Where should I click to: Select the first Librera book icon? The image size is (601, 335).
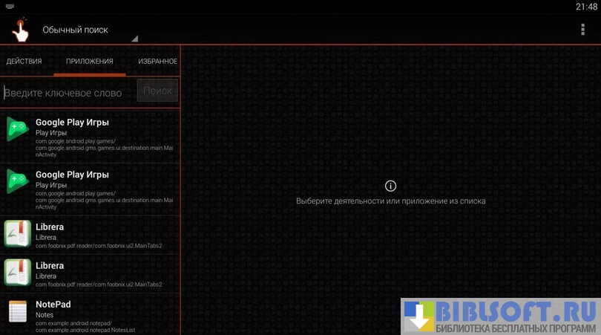click(x=17, y=233)
